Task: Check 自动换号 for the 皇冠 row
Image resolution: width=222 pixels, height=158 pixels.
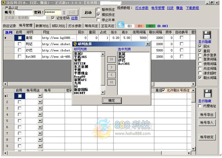Action: click(182, 37)
